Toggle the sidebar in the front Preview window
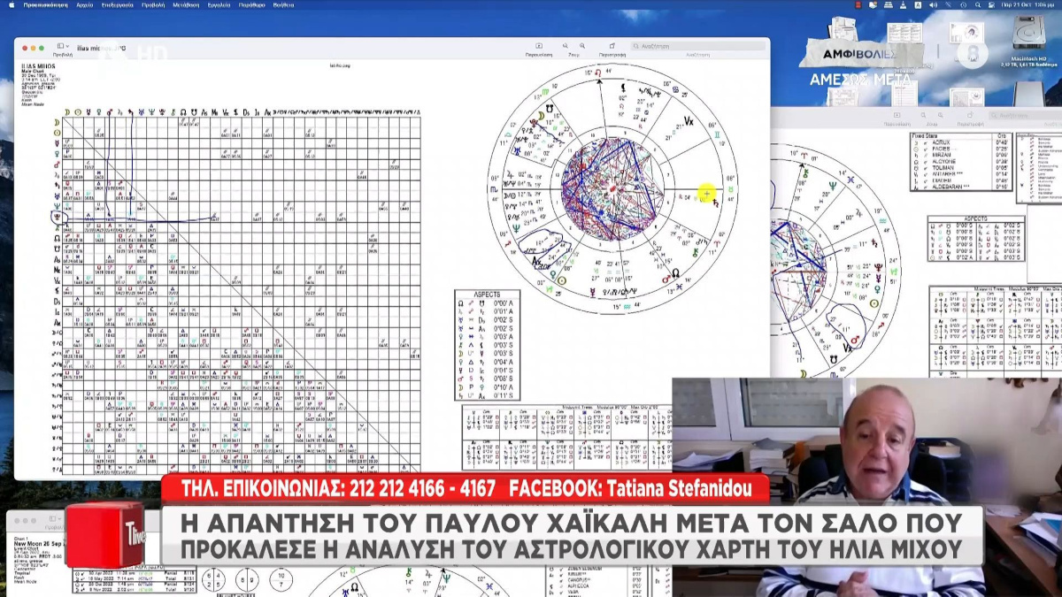The height and width of the screenshot is (597, 1062). tap(61, 46)
